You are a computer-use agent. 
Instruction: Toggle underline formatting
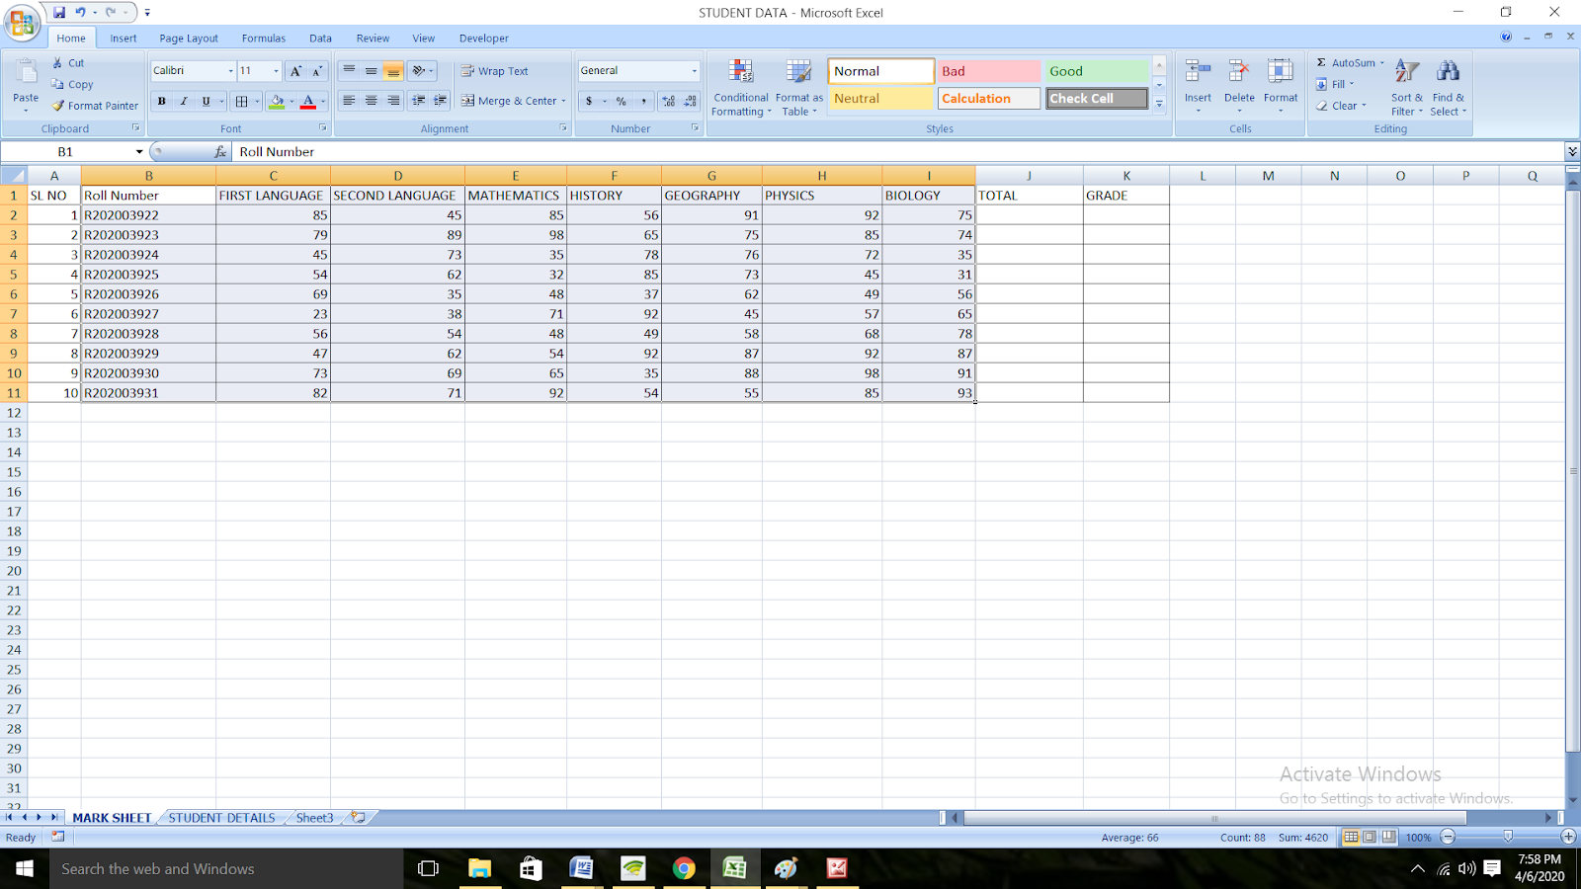point(205,100)
